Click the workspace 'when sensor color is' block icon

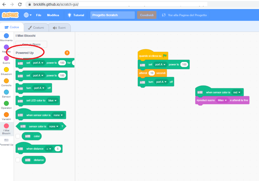200,92
